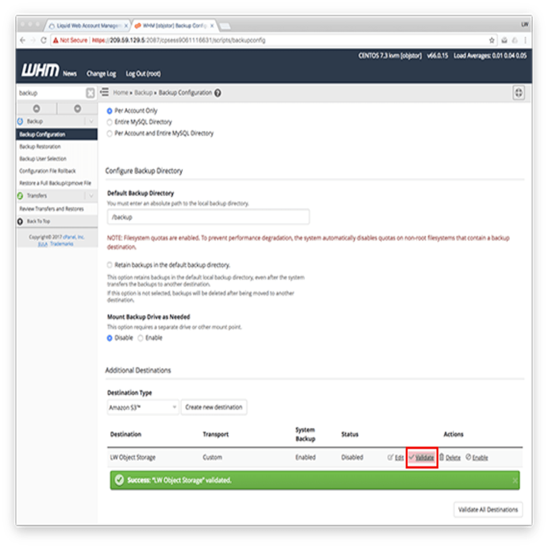Dismiss the success notification
The height and width of the screenshot is (548, 548).
(x=515, y=481)
